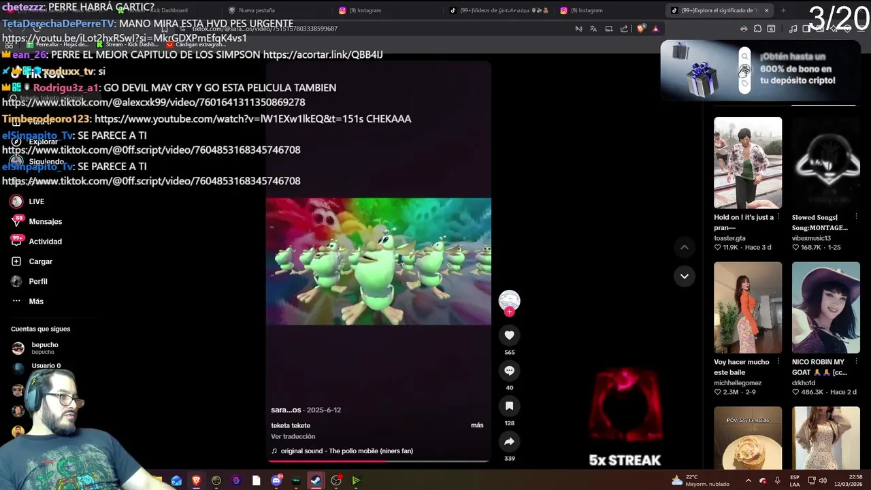Image resolution: width=871 pixels, height=490 pixels.
Task: Open options for the 'Voy hacer mucho' card
Action: click(x=778, y=362)
